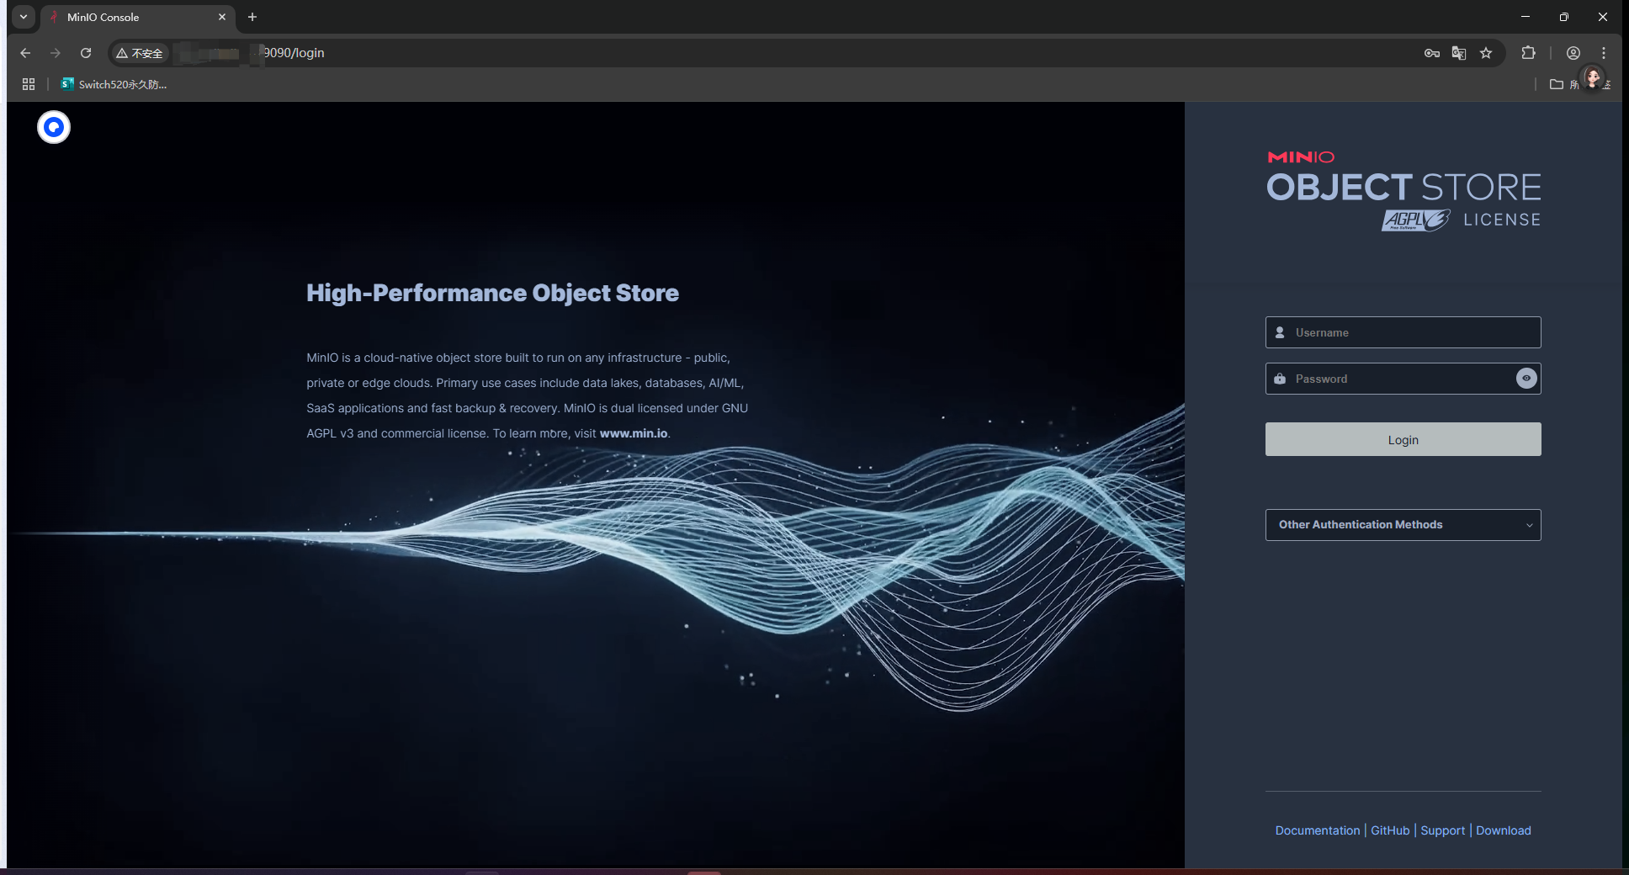Click the High-Performance Object Store heading
1629x875 pixels.
tap(492, 293)
